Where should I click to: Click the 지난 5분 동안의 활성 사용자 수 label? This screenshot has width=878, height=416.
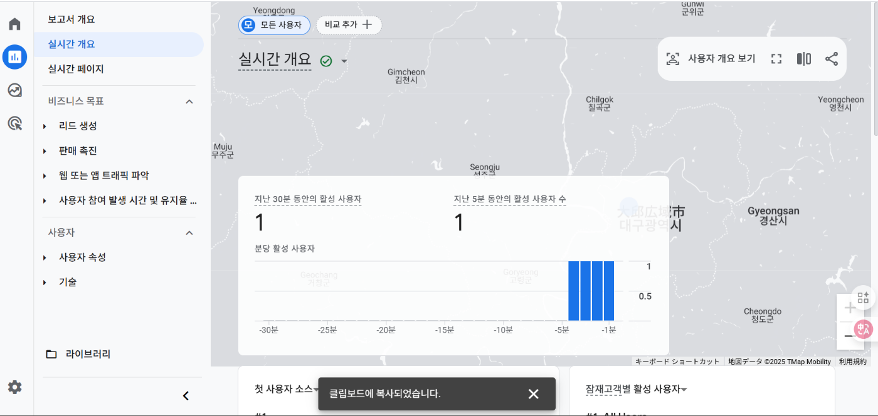coord(510,199)
